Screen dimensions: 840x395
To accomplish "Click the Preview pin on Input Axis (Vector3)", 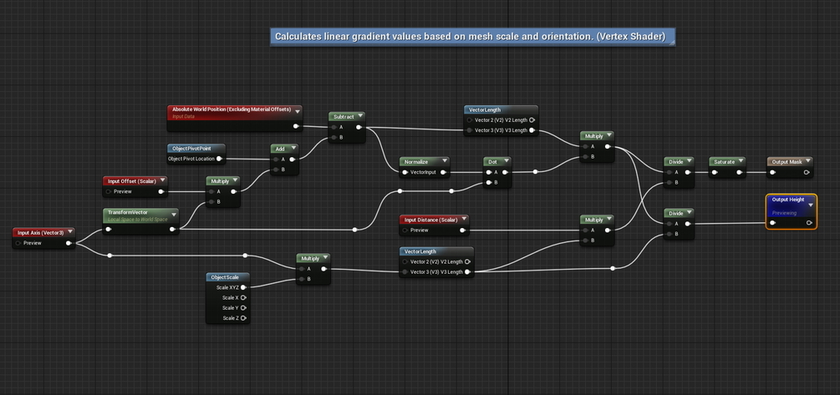I will click(x=18, y=243).
